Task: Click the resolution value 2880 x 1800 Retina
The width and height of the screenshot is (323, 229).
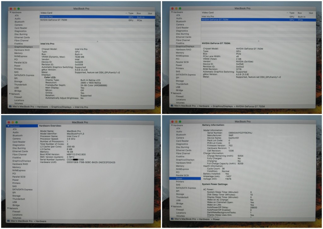Action: [x=91, y=83]
